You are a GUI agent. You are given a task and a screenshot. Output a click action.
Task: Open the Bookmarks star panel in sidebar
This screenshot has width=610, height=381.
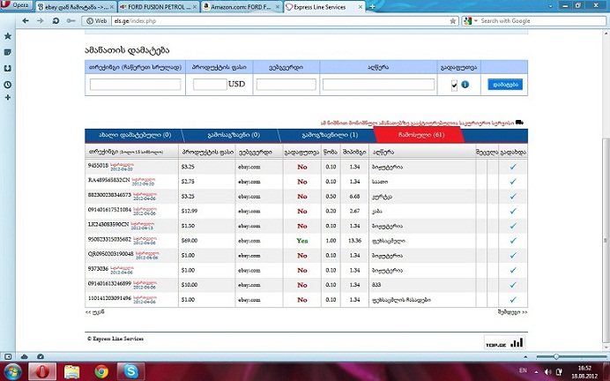pos(8,36)
